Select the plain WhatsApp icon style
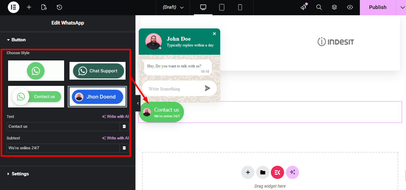This screenshot has height=190, width=406. tap(36, 71)
